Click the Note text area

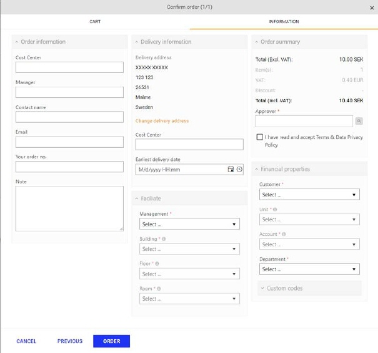coord(69,208)
